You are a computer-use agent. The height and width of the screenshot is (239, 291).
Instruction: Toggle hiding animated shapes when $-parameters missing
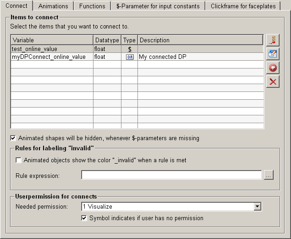[x=13, y=138]
